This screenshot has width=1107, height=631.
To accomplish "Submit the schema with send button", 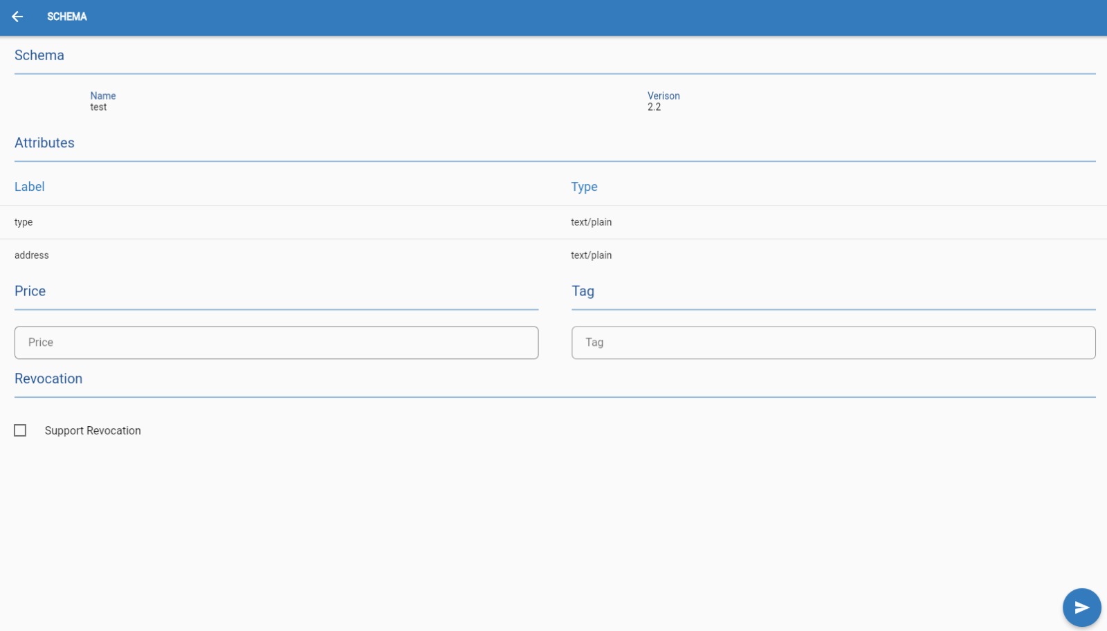I will (x=1081, y=607).
